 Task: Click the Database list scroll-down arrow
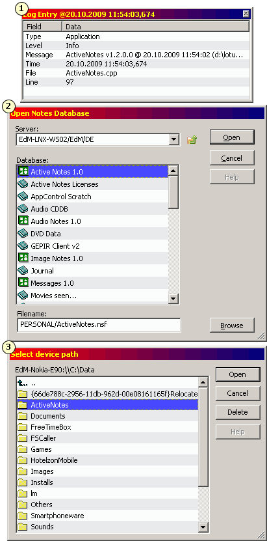(x=173, y=298)
